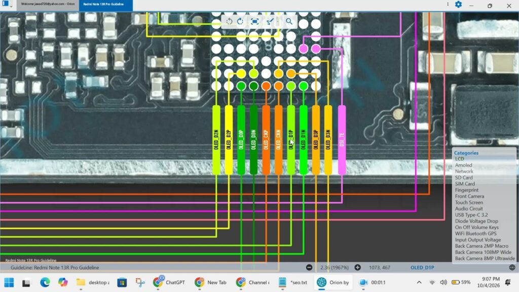Select the LCD category
The height and width of the screenshot is (292, 519).
click(459, 159)
